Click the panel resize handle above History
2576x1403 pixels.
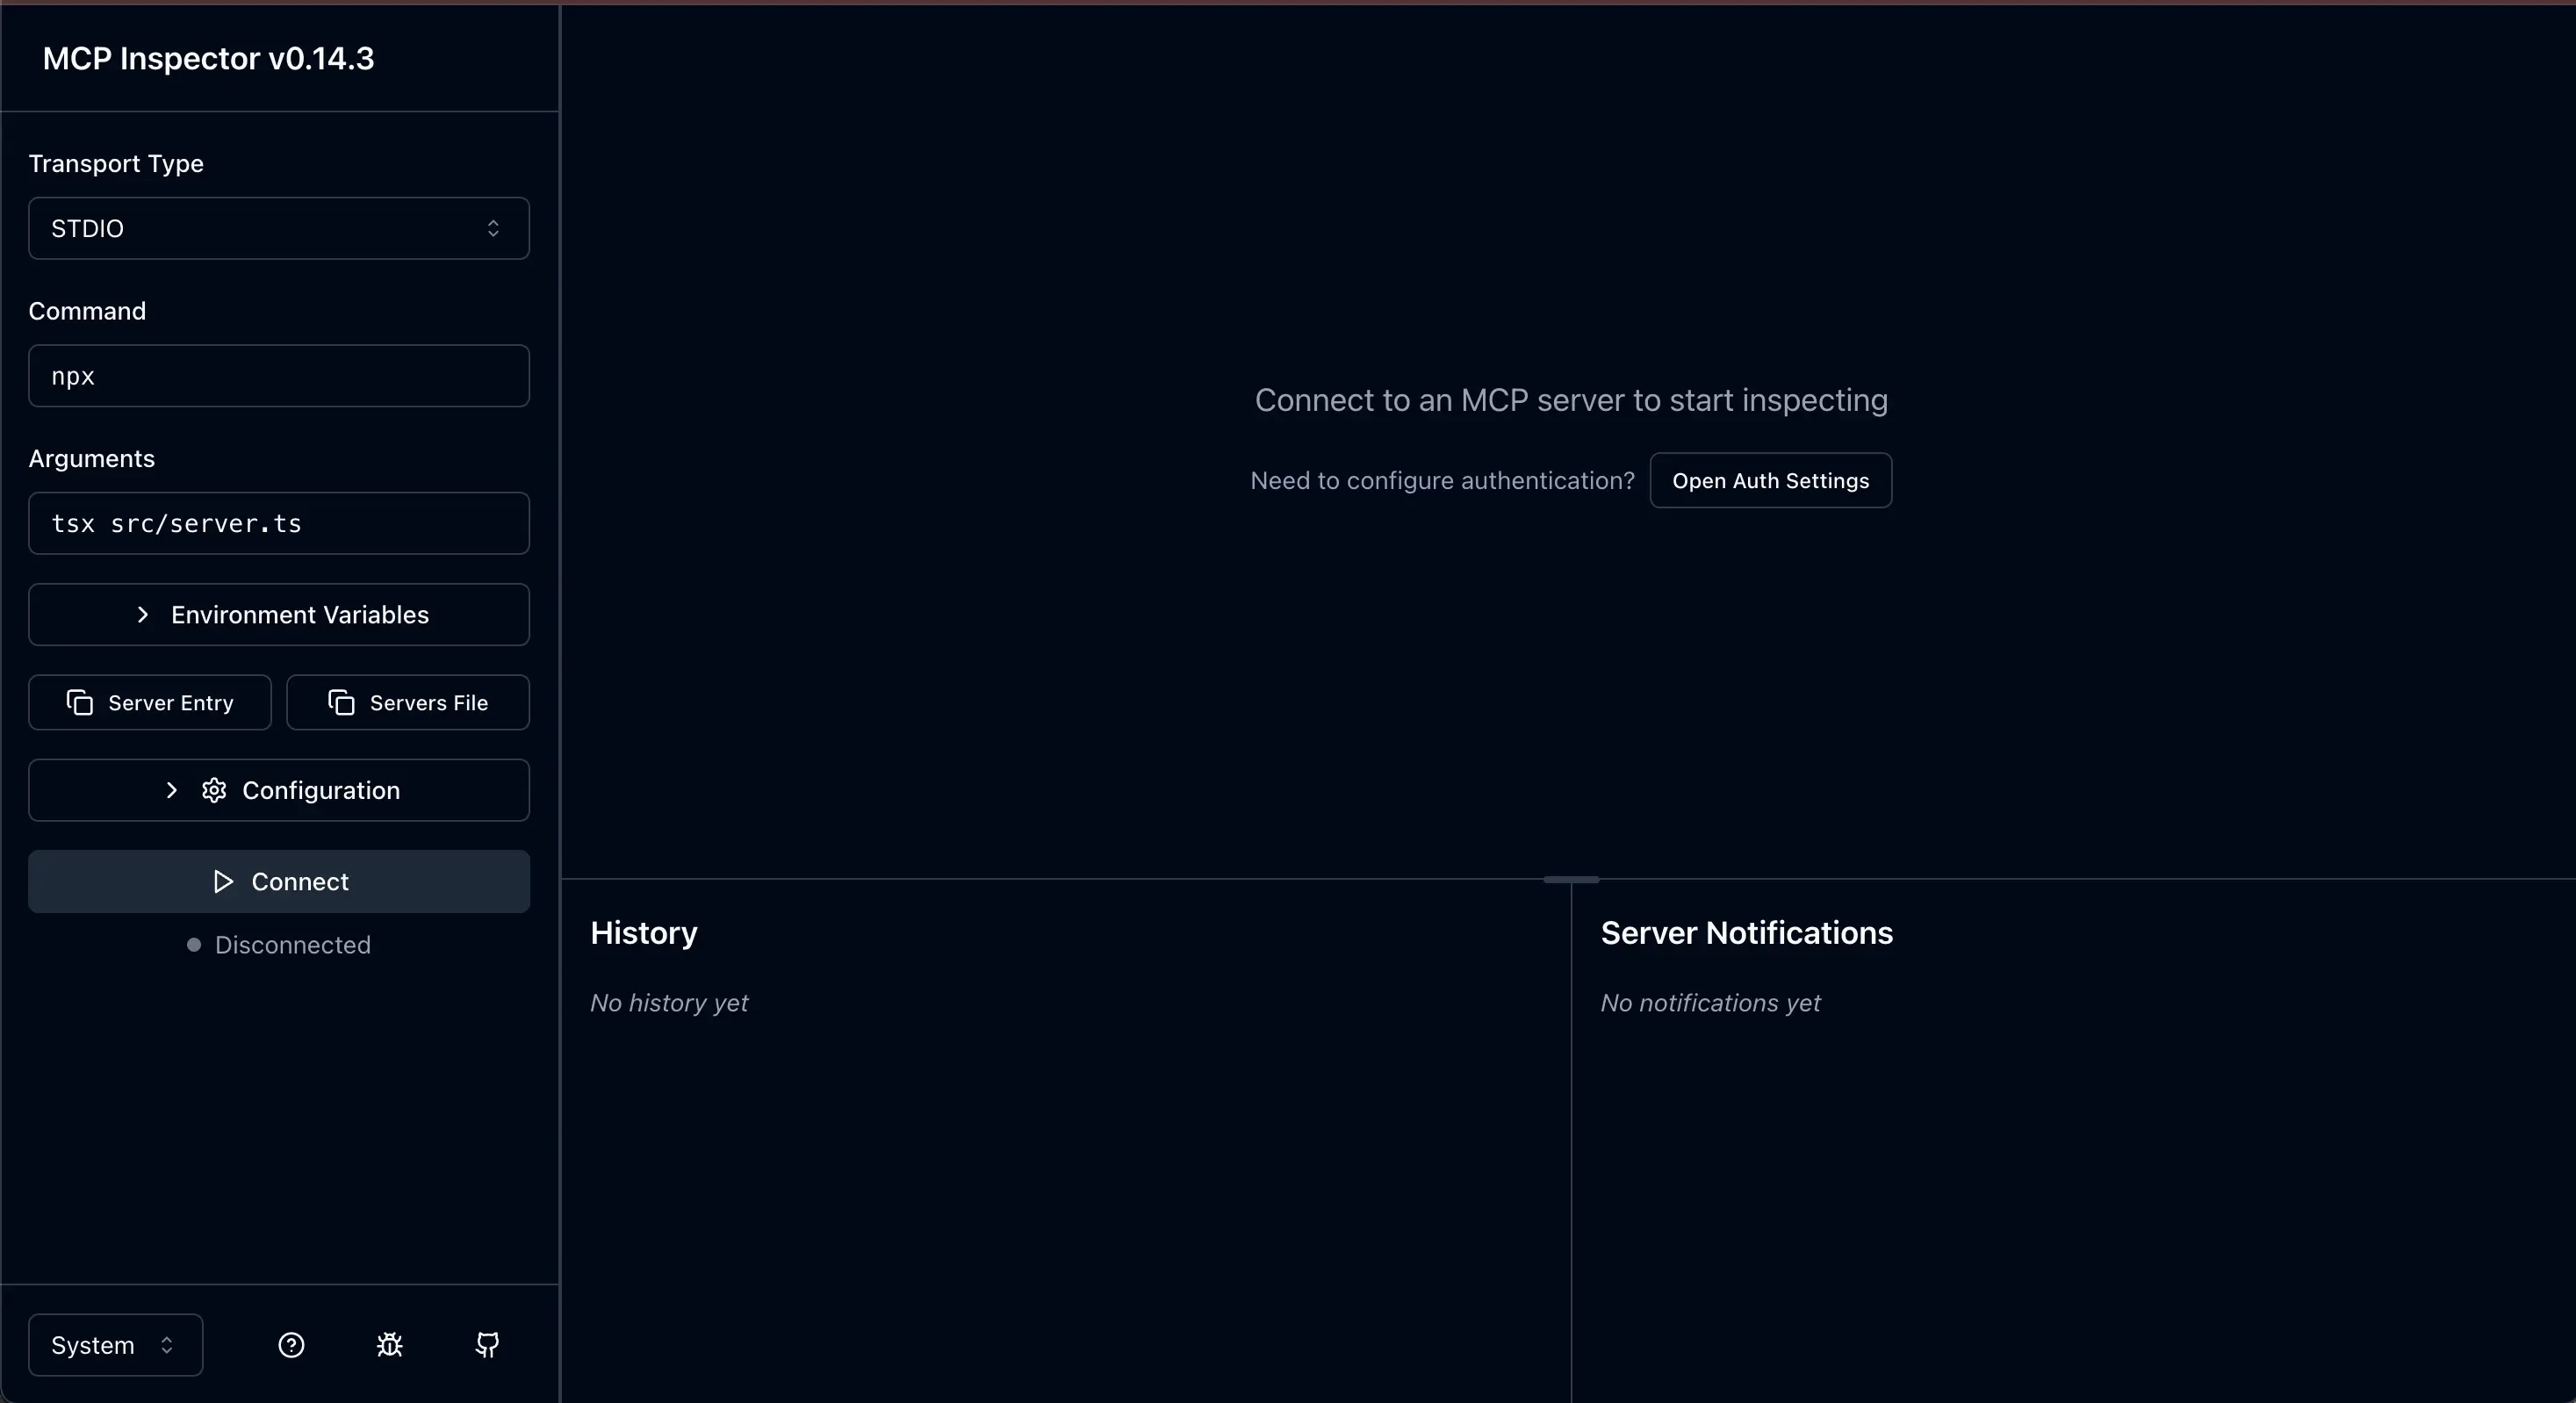pyautogui.click(x=1571, y=879)
